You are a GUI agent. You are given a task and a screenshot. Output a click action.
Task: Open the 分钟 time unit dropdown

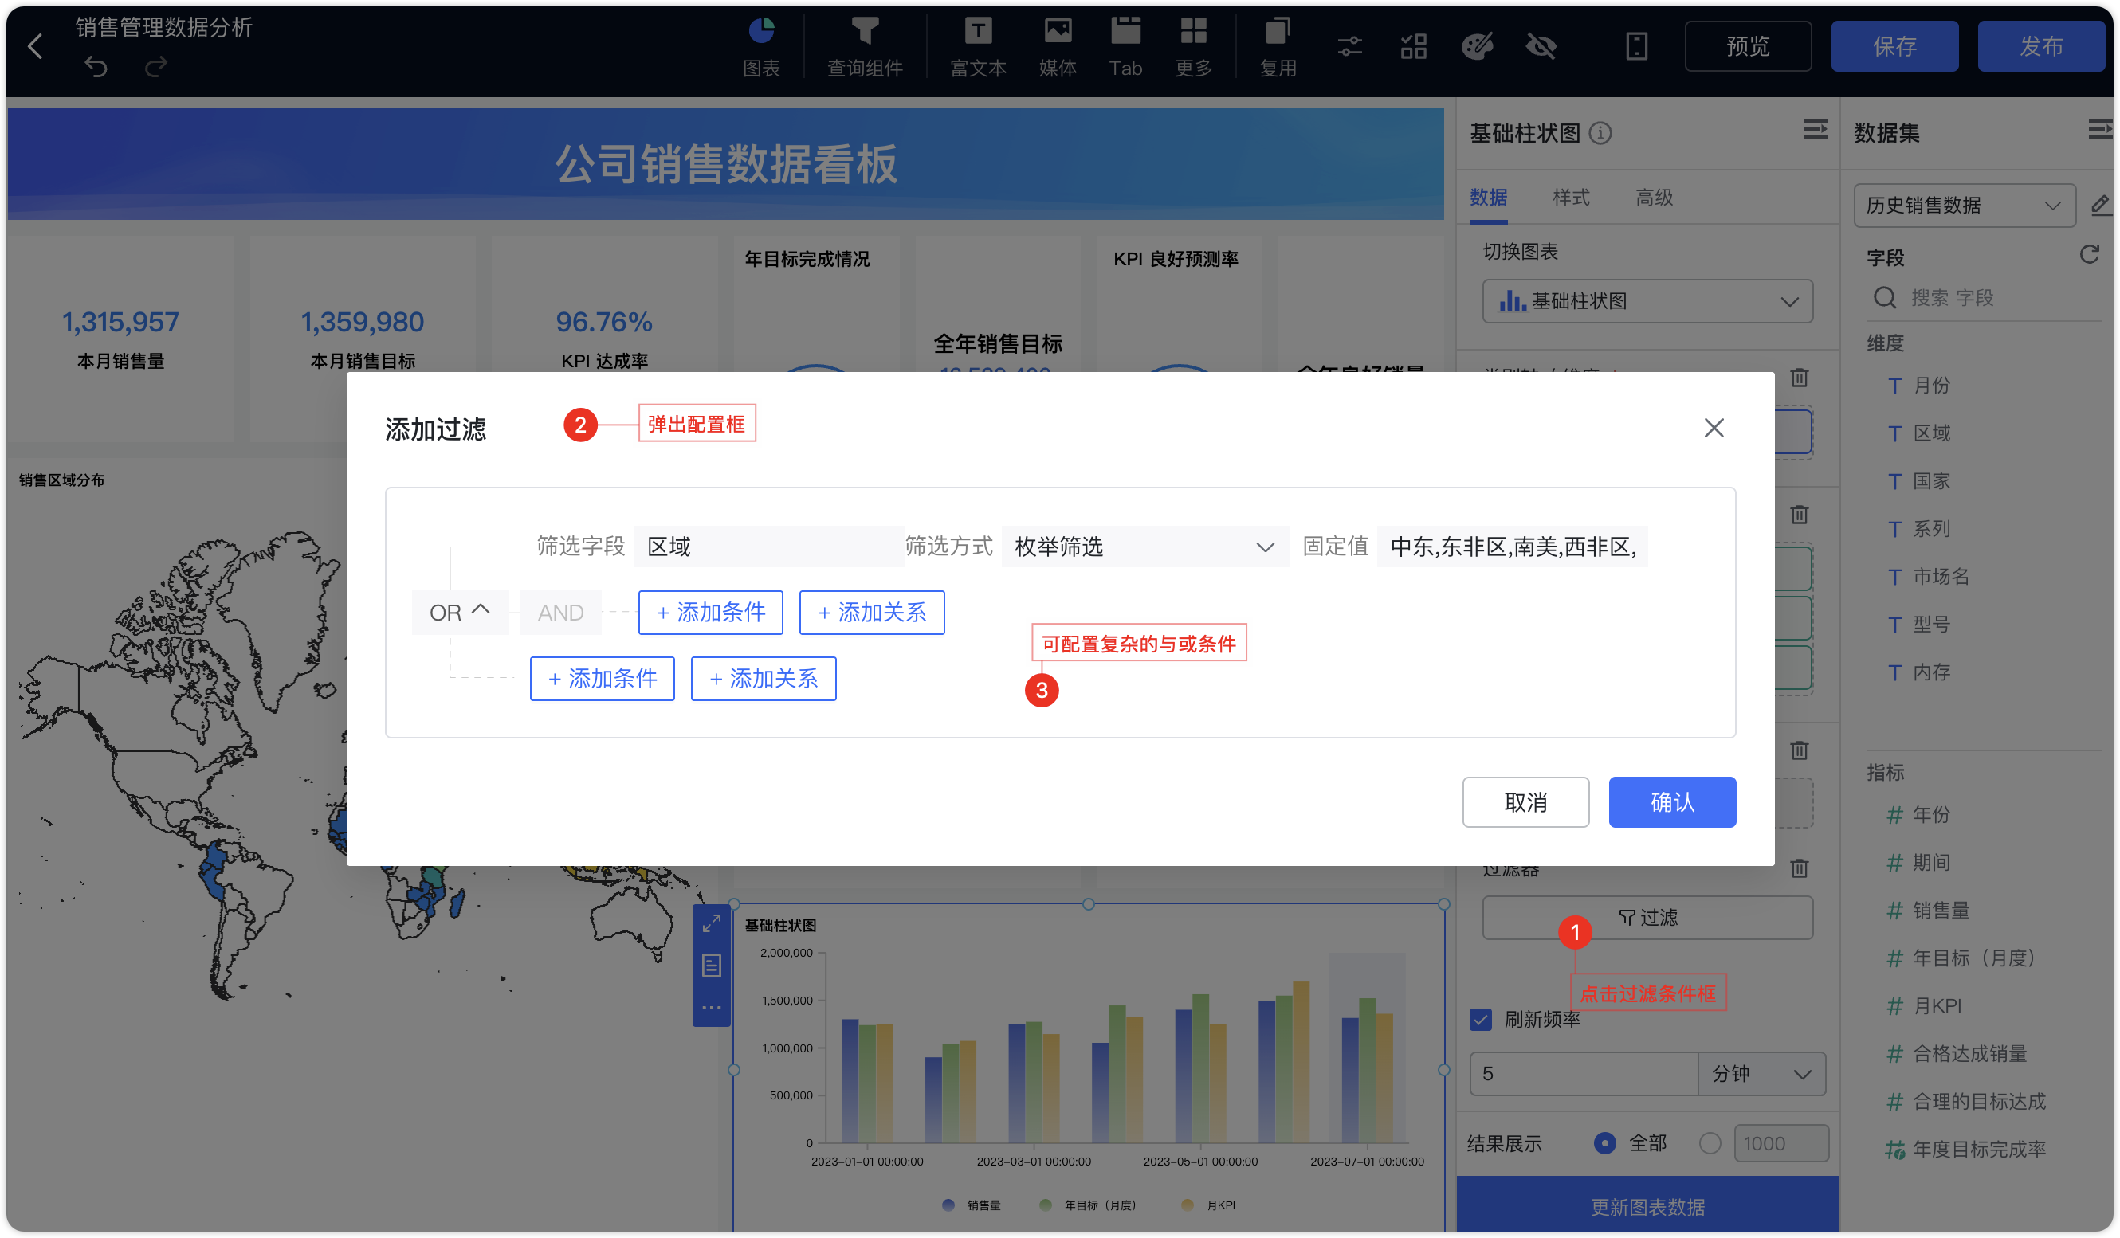1761,1074
